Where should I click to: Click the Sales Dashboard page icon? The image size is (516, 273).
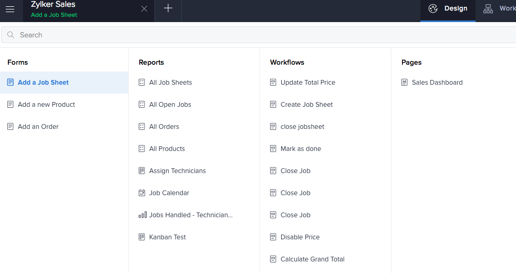405,83
